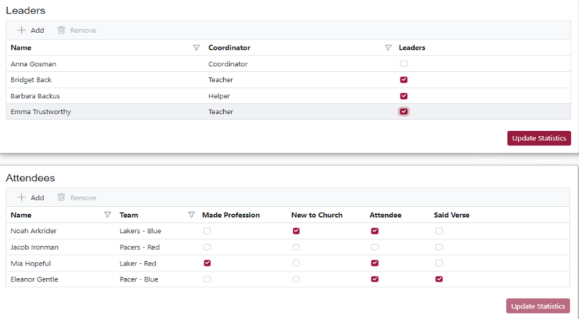This screenshot has height=319, width=579.
Task: Uncheck Leaders box for Barbara Backus
Action: (x=403, y=96)
